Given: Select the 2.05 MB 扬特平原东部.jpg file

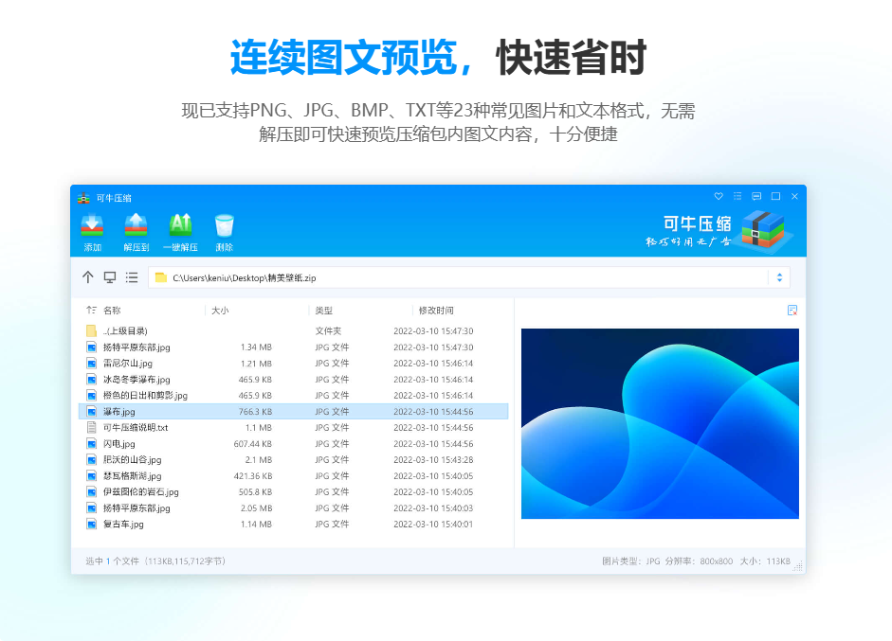Looking at the screenshot, I should pos(293,507).
